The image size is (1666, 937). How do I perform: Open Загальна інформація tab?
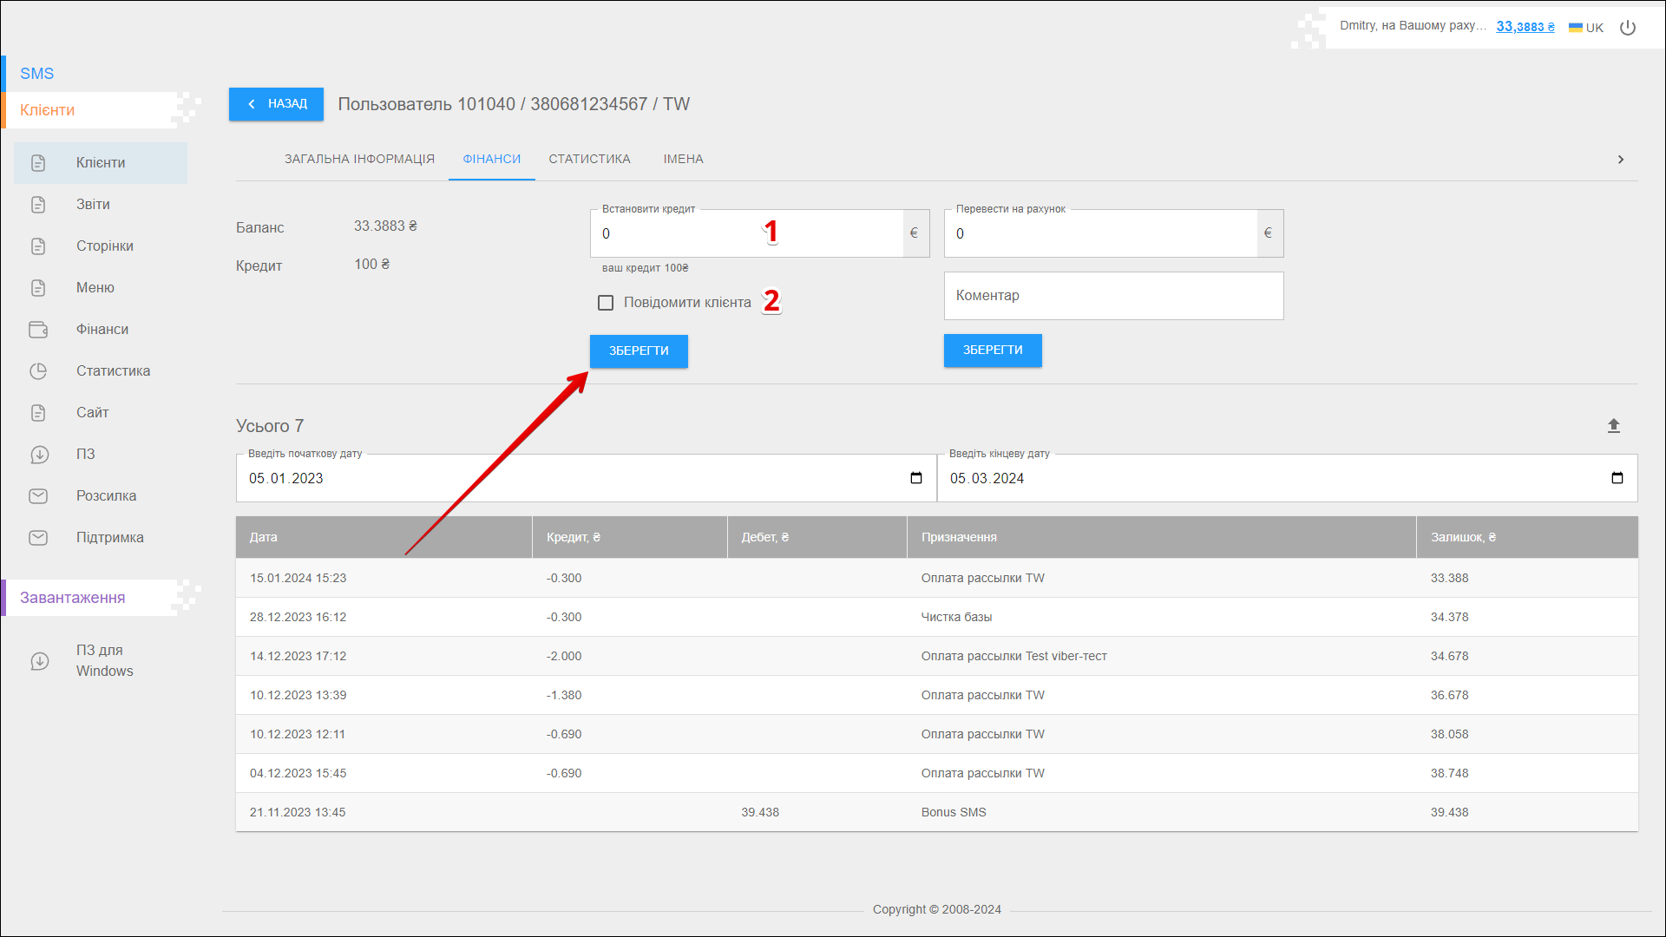tap(359, 159)
